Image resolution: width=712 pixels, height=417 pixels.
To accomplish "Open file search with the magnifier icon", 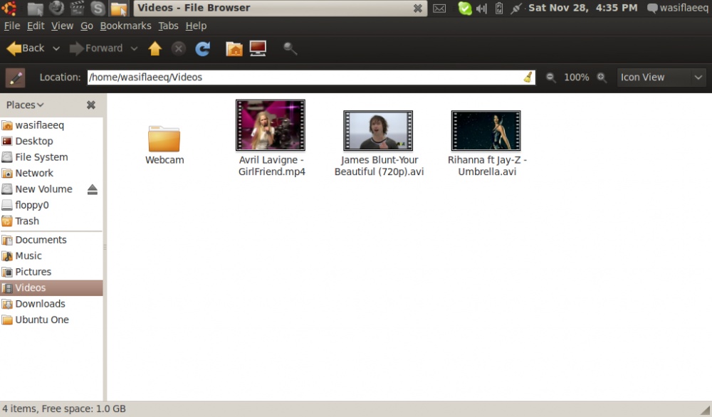I will [290, 48].
